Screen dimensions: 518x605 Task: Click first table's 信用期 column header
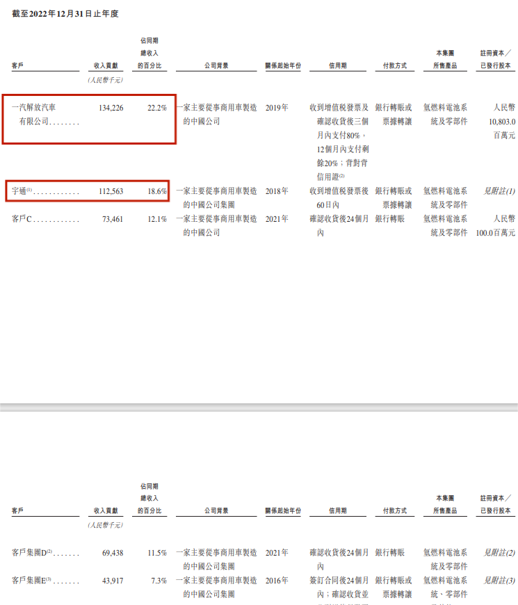(338, 65)
